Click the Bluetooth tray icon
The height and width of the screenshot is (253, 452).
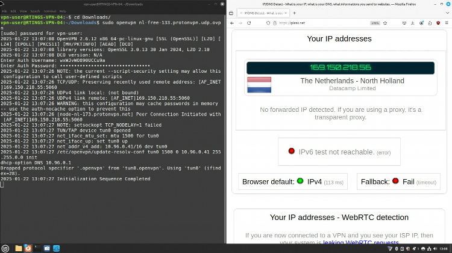pos(397,249)
